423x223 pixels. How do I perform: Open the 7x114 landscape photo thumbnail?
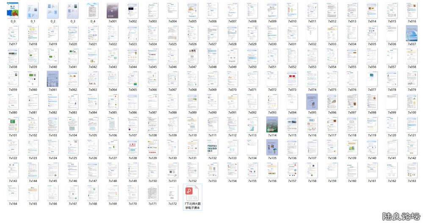coord(272,124)
